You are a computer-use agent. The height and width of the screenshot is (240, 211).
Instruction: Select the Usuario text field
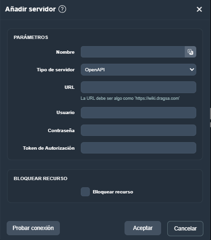point(138,113)
